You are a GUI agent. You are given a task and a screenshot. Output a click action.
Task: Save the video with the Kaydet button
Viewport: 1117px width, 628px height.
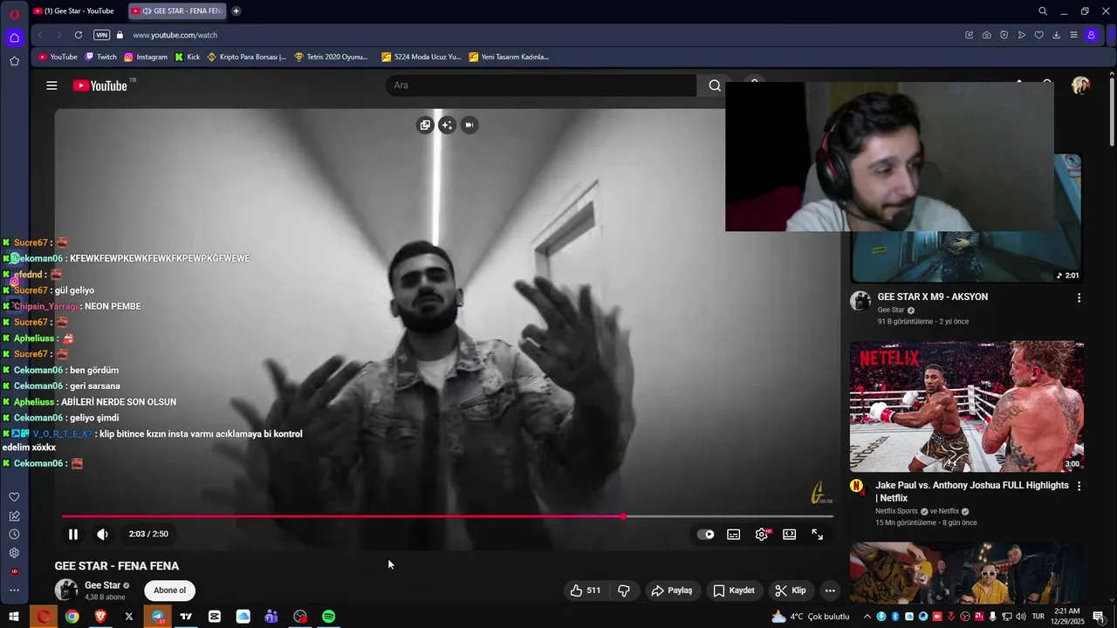click(x=734, y=590)
